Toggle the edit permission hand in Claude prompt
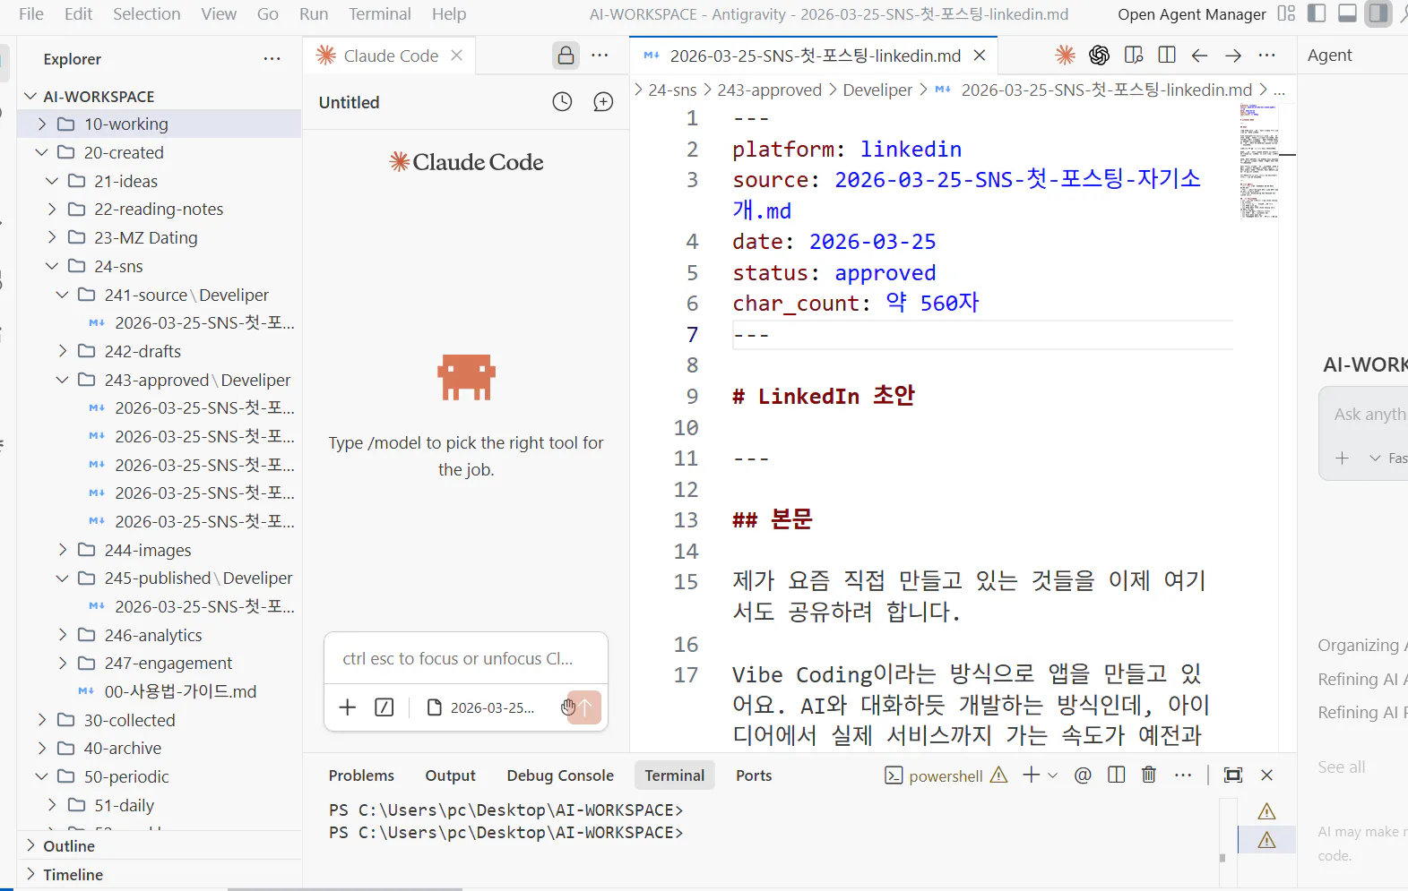 (567, 707)
